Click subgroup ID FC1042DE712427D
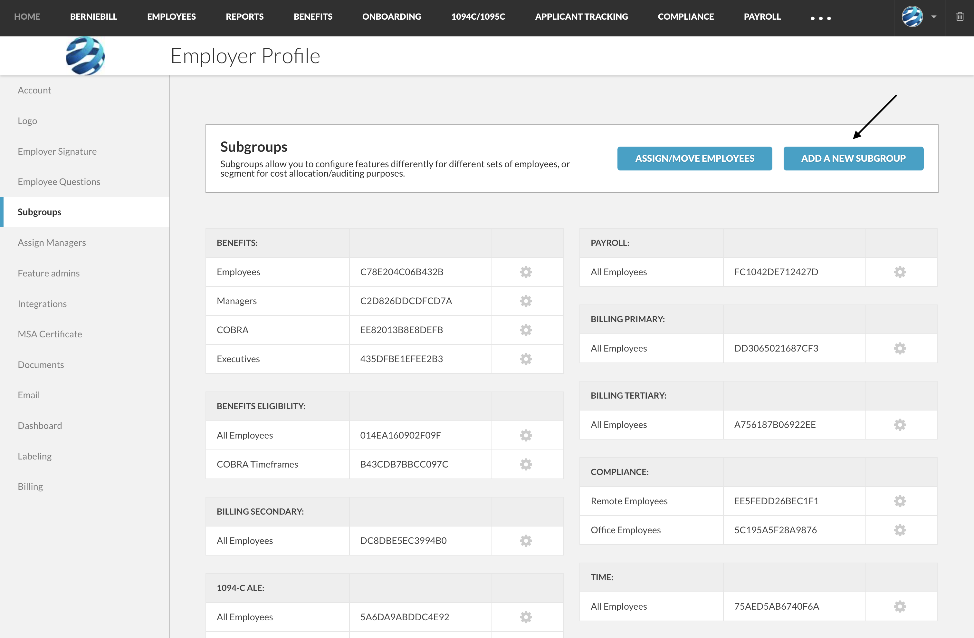Viewport: 974px width, 638px height. pyautogui.click(x=776, y=272)
